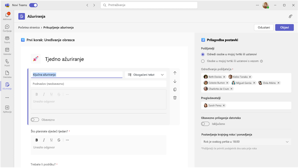Click the Odustani button
The width and height of the screenshot is (298, 168).
[x=264, y=28]
